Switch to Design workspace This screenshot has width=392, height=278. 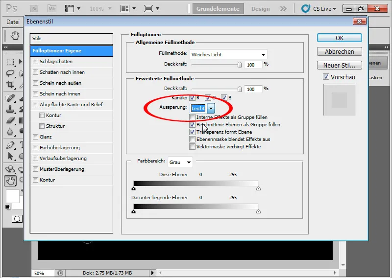(261, 9)
